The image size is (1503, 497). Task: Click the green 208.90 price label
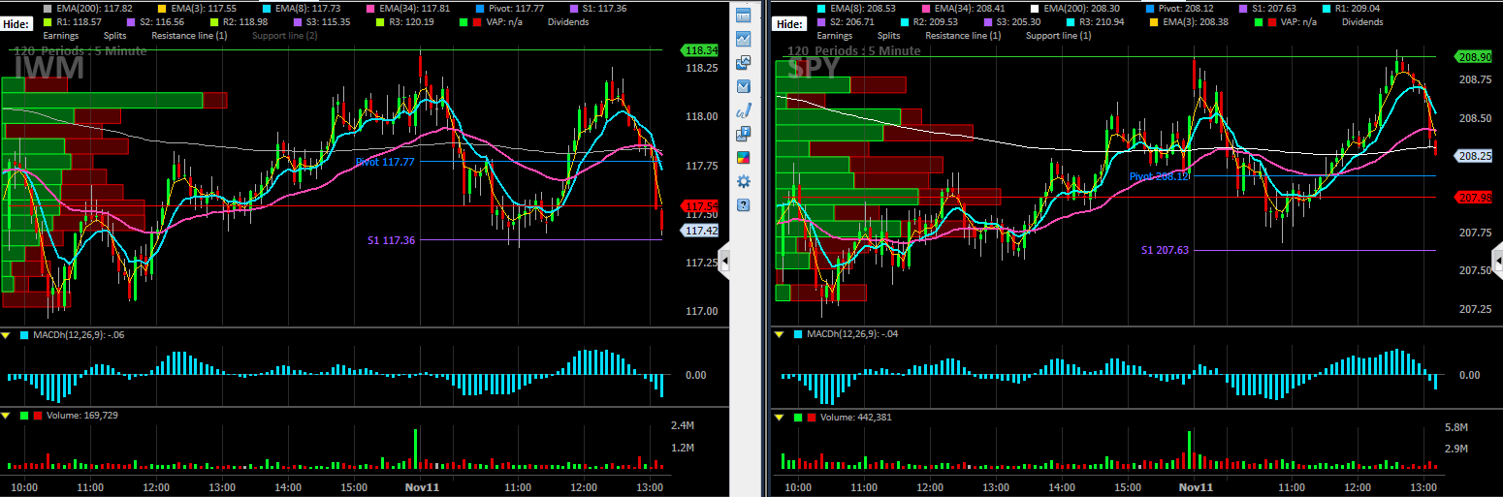coord(1473,57)
